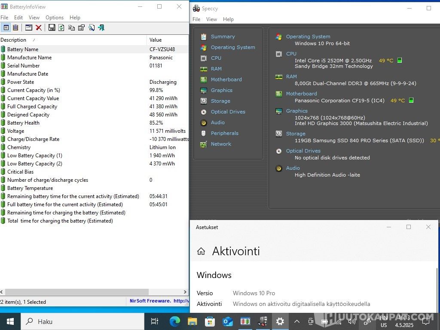Click the home icon next to Aktivointi
Image resolution: width=440 pixels, height=330 pixels.
coord(201,251)
